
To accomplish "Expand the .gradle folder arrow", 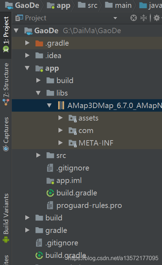I will pos(27,43).
